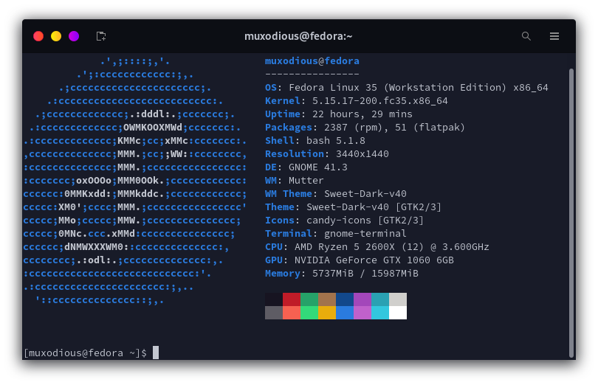Click the light gray color block
This screenshot has width=598, height=385.
(x=398, y=299)
